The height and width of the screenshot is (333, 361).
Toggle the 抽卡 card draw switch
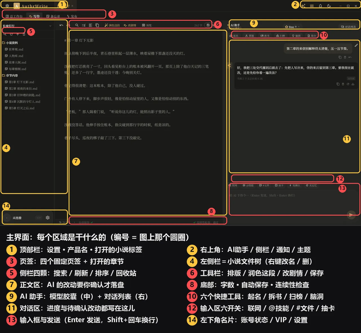279,185
